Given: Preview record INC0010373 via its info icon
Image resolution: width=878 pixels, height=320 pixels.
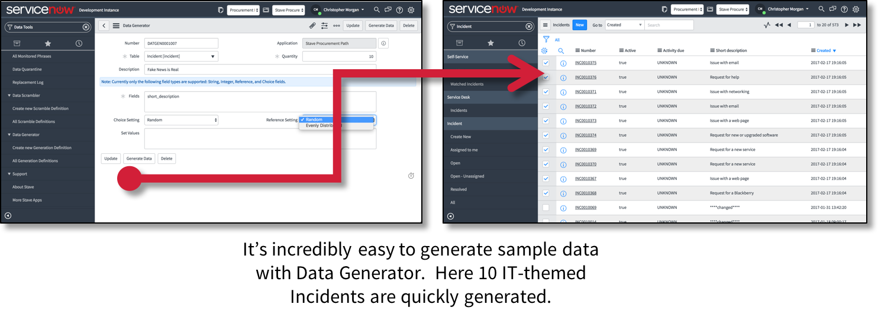Looking at the screenshot, I should (x=563, y=121).
